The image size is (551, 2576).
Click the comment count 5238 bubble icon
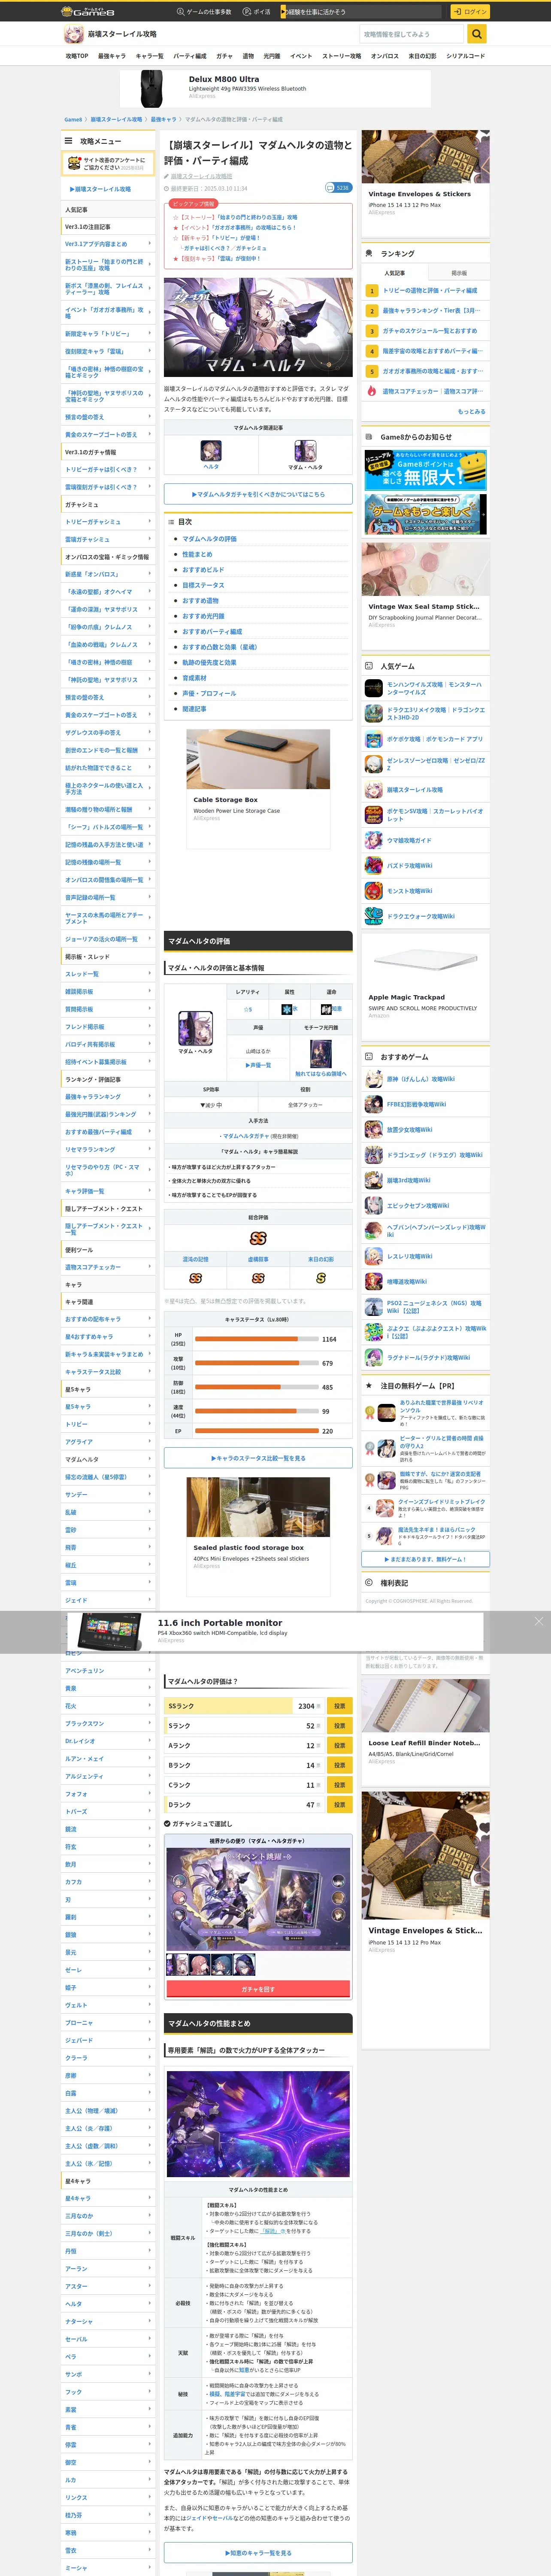(338, 187)
